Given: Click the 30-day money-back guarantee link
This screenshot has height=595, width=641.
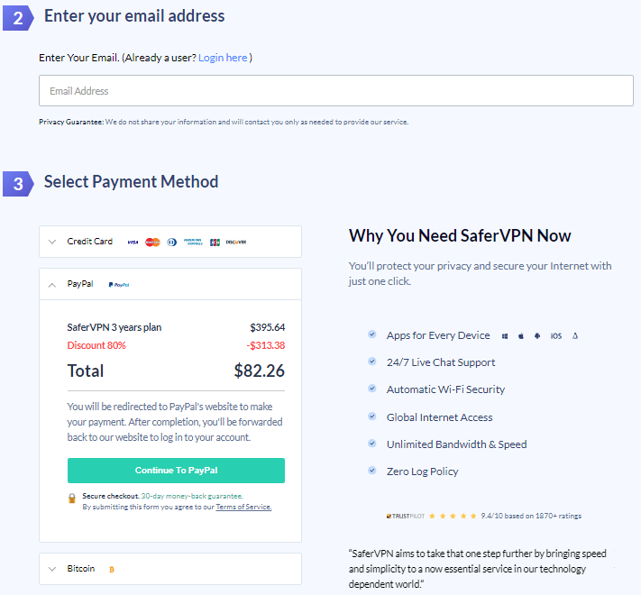Looking at the screenshot, I should click(x=192, y=496).
